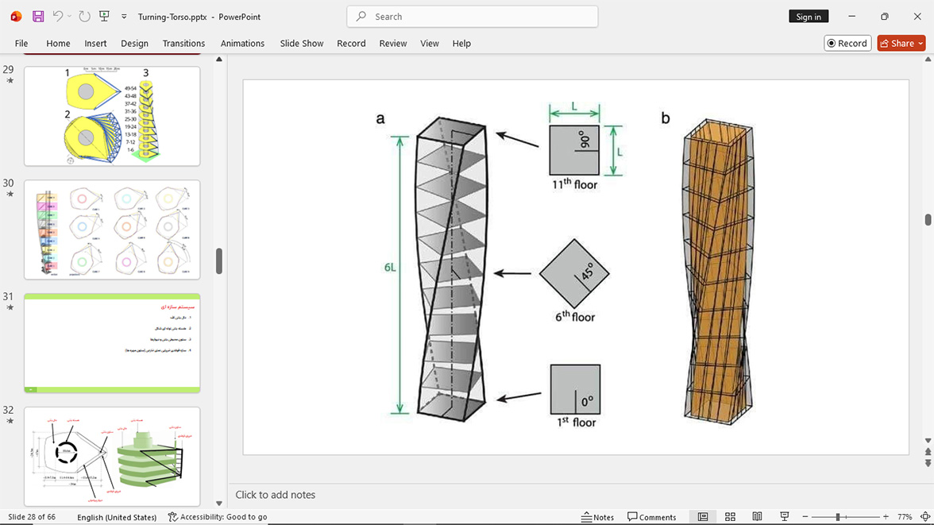934x525 pixels.
Task: Click the PowerPoint app logo
Action: pos(16,17)
